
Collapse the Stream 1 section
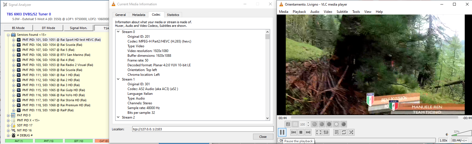pyautogui.click(x=118, y=79)
